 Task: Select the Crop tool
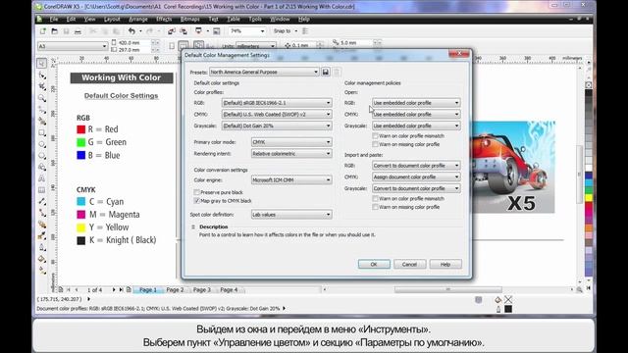41,86
